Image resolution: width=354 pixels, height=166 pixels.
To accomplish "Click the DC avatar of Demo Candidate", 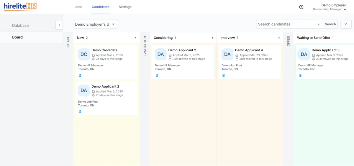I will click(84, 54).
